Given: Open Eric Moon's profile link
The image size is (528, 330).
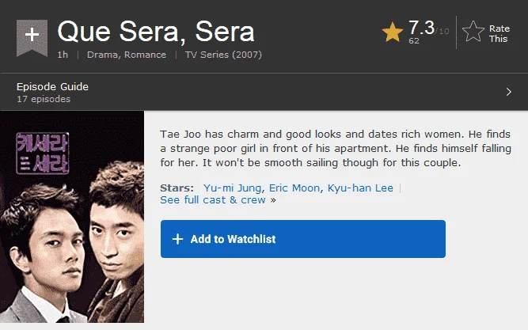Looking at the screenshot, I should click(x=294, y=188).
